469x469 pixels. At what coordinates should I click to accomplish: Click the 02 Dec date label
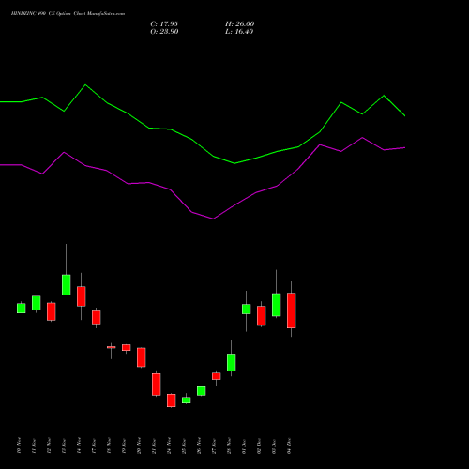259,446
